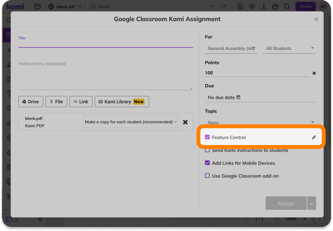Open the briefcase toolbox icon
333x231 pixels.
[x=275, y=6]
